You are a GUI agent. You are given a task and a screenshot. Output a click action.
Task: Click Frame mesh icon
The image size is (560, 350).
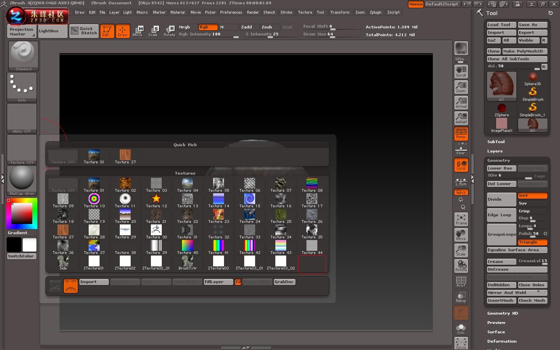coord(461,220)
